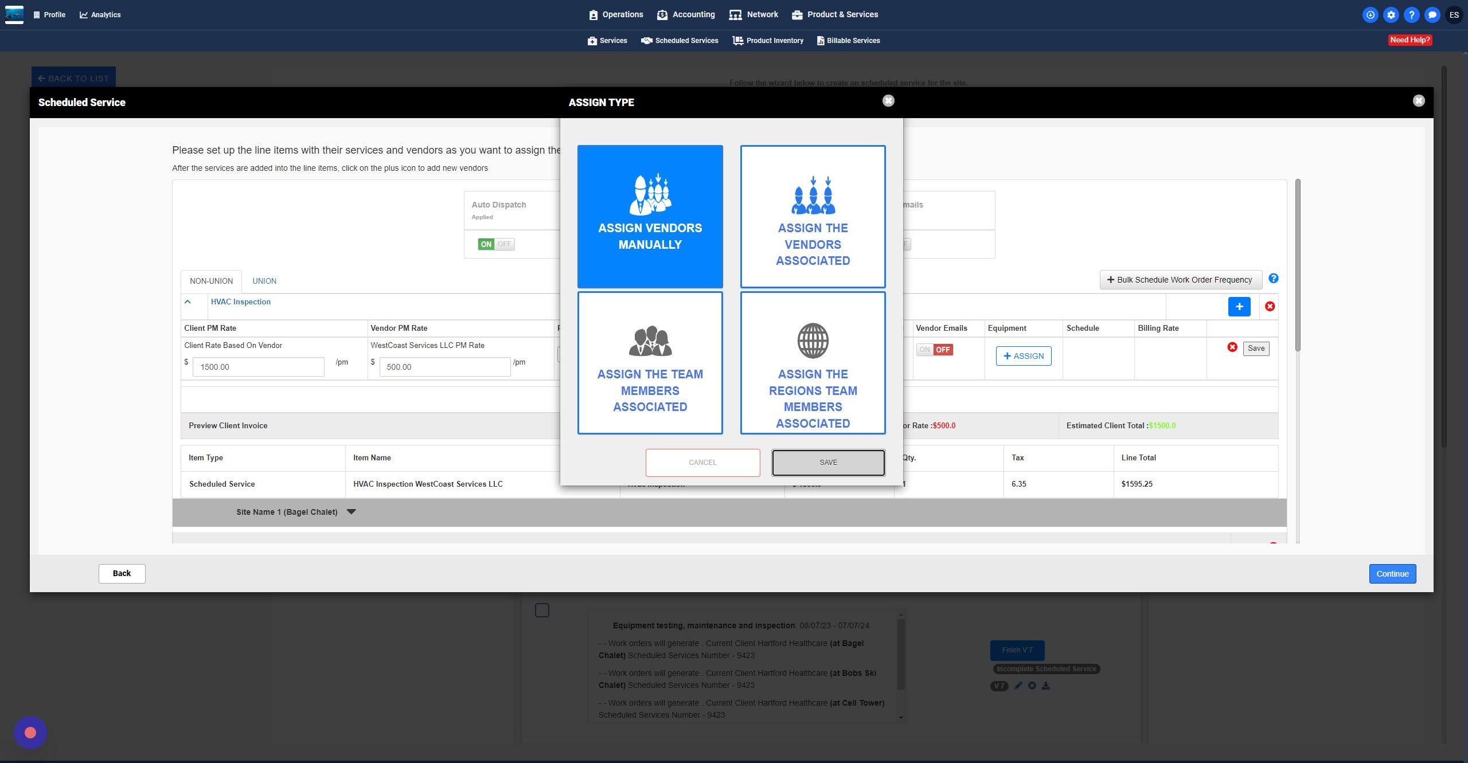Click CANCEL in Assign Type dialog
This screenshot has width=1468, height=763.
point(702,463)
